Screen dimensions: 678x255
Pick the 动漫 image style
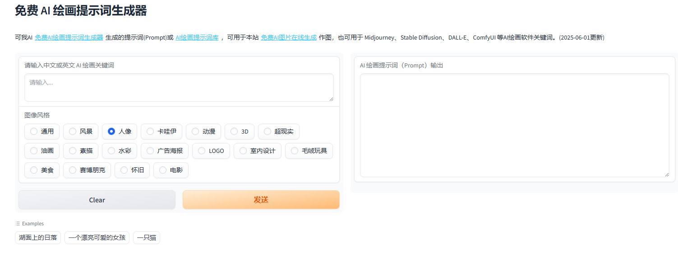tap(195, 131)
